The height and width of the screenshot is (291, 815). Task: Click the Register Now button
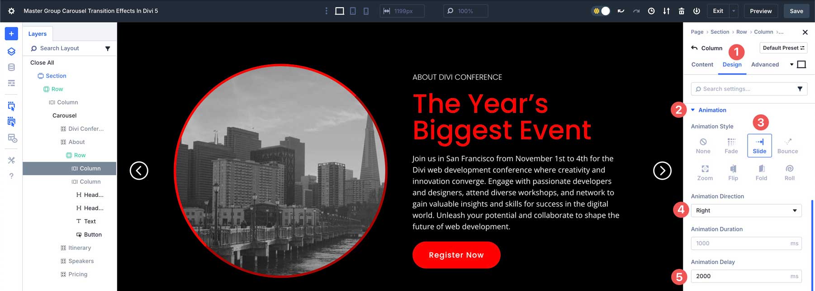456,255
